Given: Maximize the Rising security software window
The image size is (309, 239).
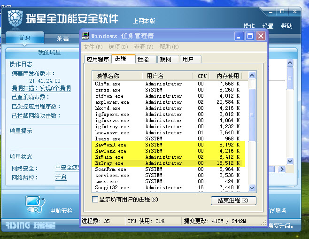Looking at the screenshot, I should (282, 12).
